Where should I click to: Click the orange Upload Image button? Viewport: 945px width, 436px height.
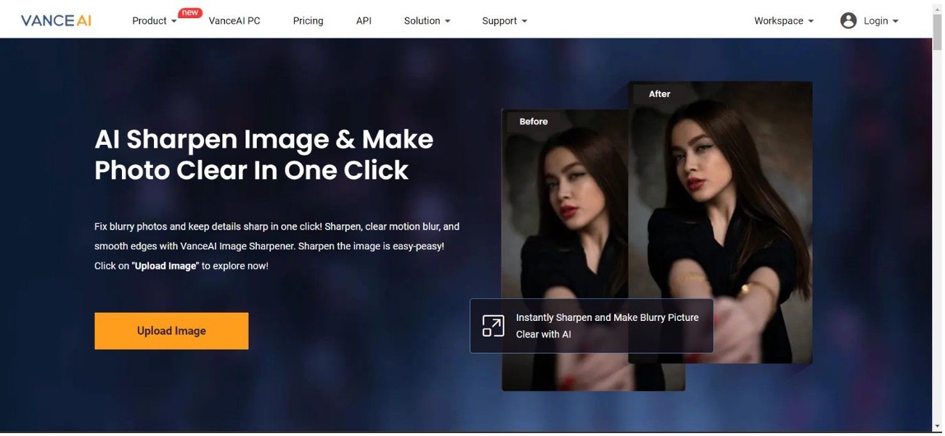click(171, 330)
